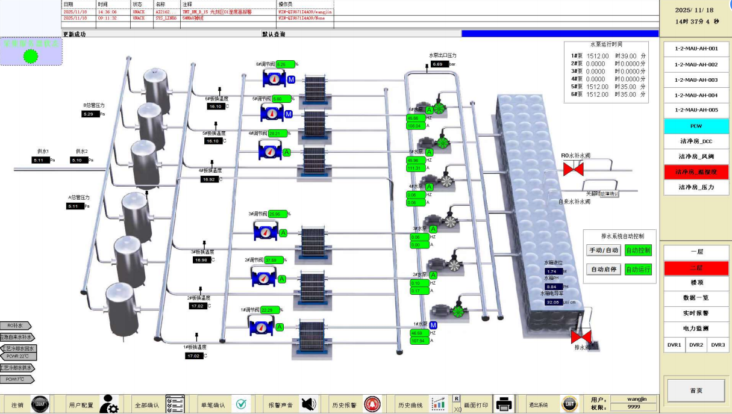Mute alarms with 报警声音 speaker icon
The width and height of the screenshot is (732, 414).
tap(308, 404)
